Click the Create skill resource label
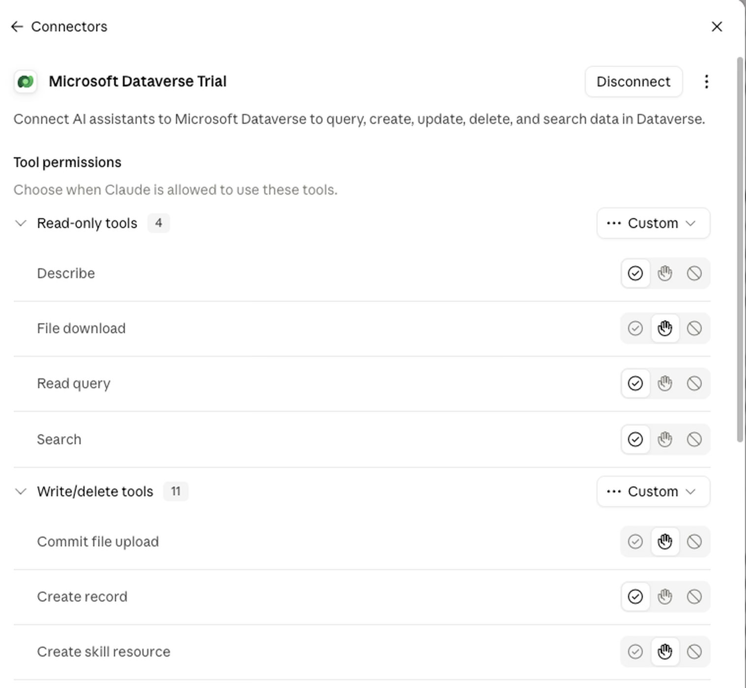This screenshot has height=688, width=746. (x=104, y=652)
